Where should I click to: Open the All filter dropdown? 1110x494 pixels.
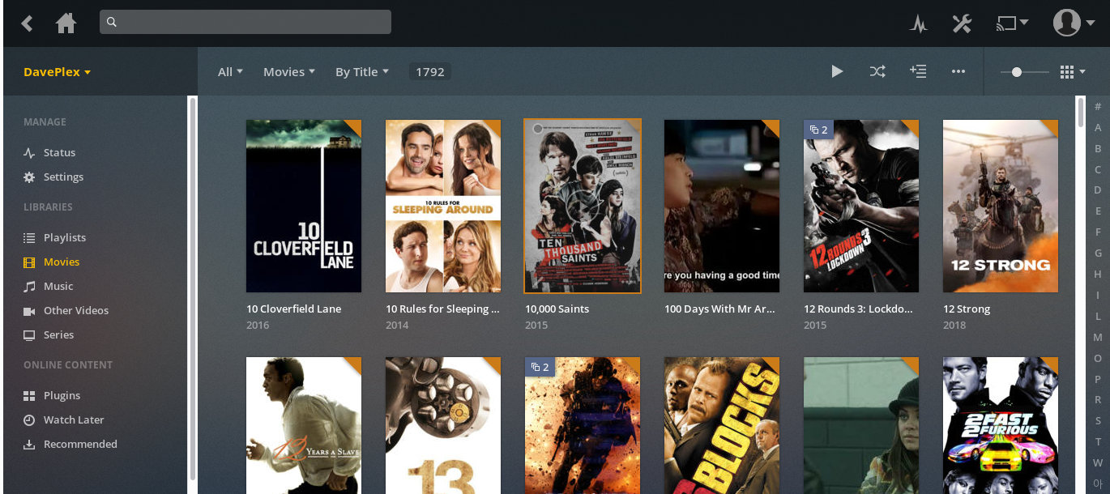230,71
